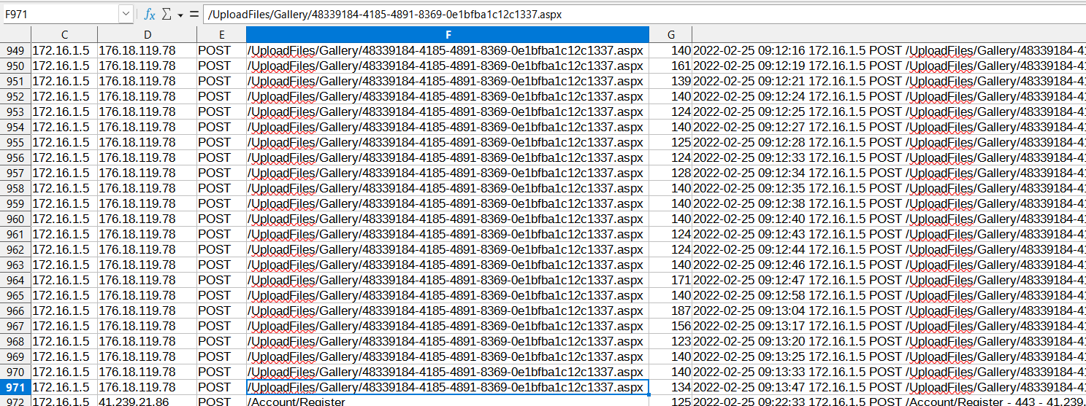
Task: Open the Sum function dropdown arrow
Action: point(180,15)
